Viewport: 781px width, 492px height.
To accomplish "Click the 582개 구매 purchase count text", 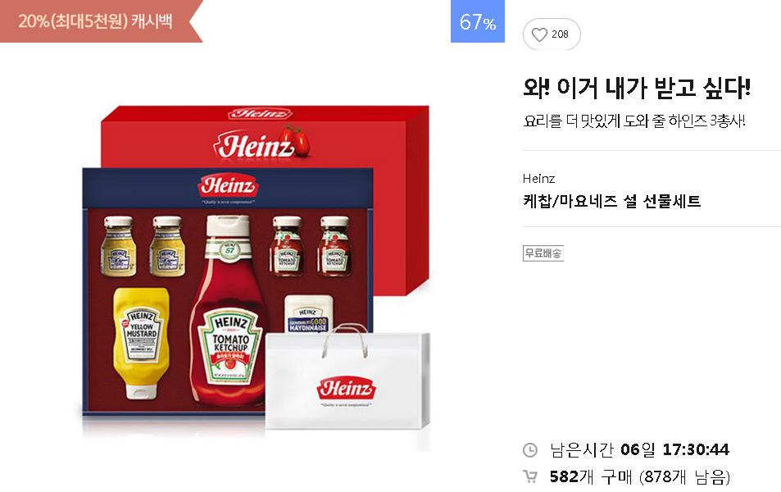I will 583,476.
